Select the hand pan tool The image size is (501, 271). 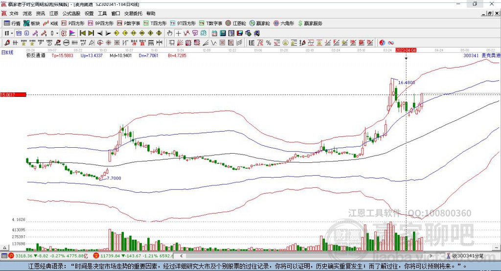170,33
